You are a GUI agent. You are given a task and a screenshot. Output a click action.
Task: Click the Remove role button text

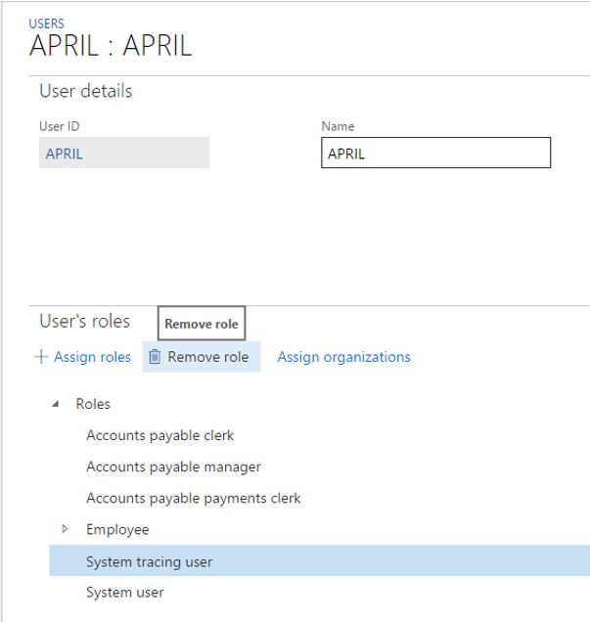point(207,357)
